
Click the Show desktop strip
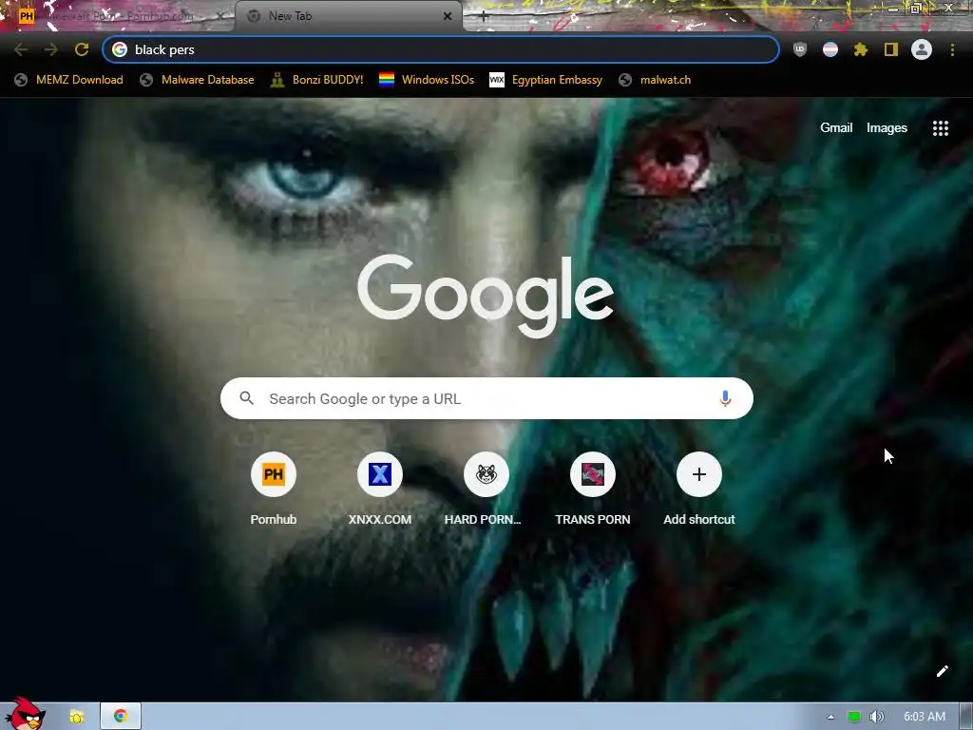click(x=966, y=717)
